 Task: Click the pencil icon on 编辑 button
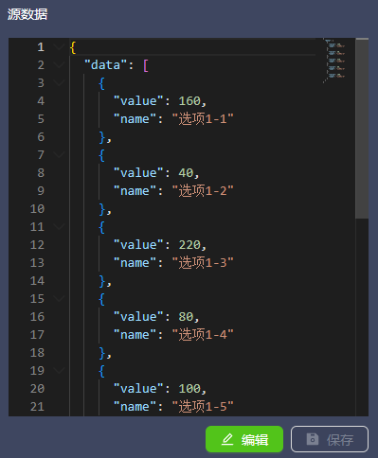click(227, 439)
